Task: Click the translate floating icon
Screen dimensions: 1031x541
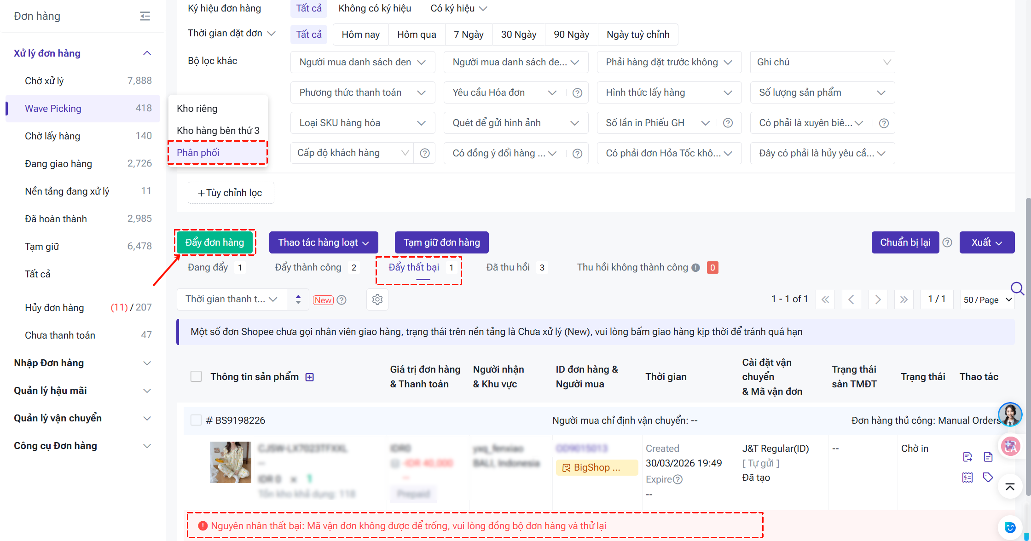Action: click(1010, 446)
